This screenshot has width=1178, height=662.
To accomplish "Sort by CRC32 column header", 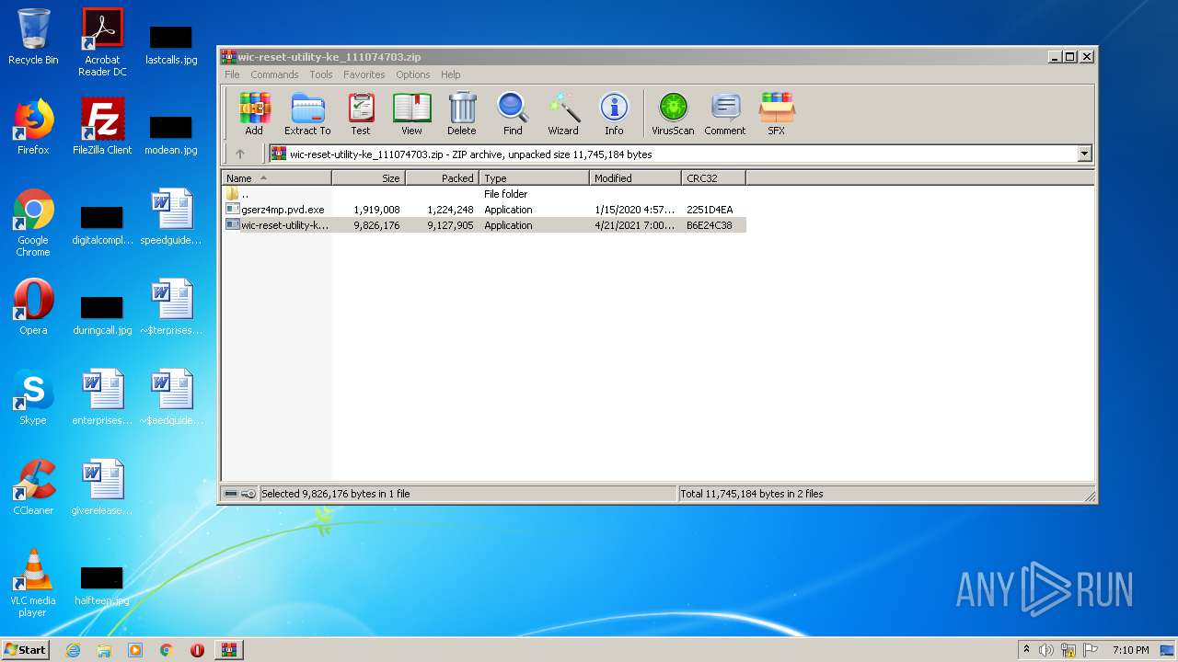I will 714,178.
